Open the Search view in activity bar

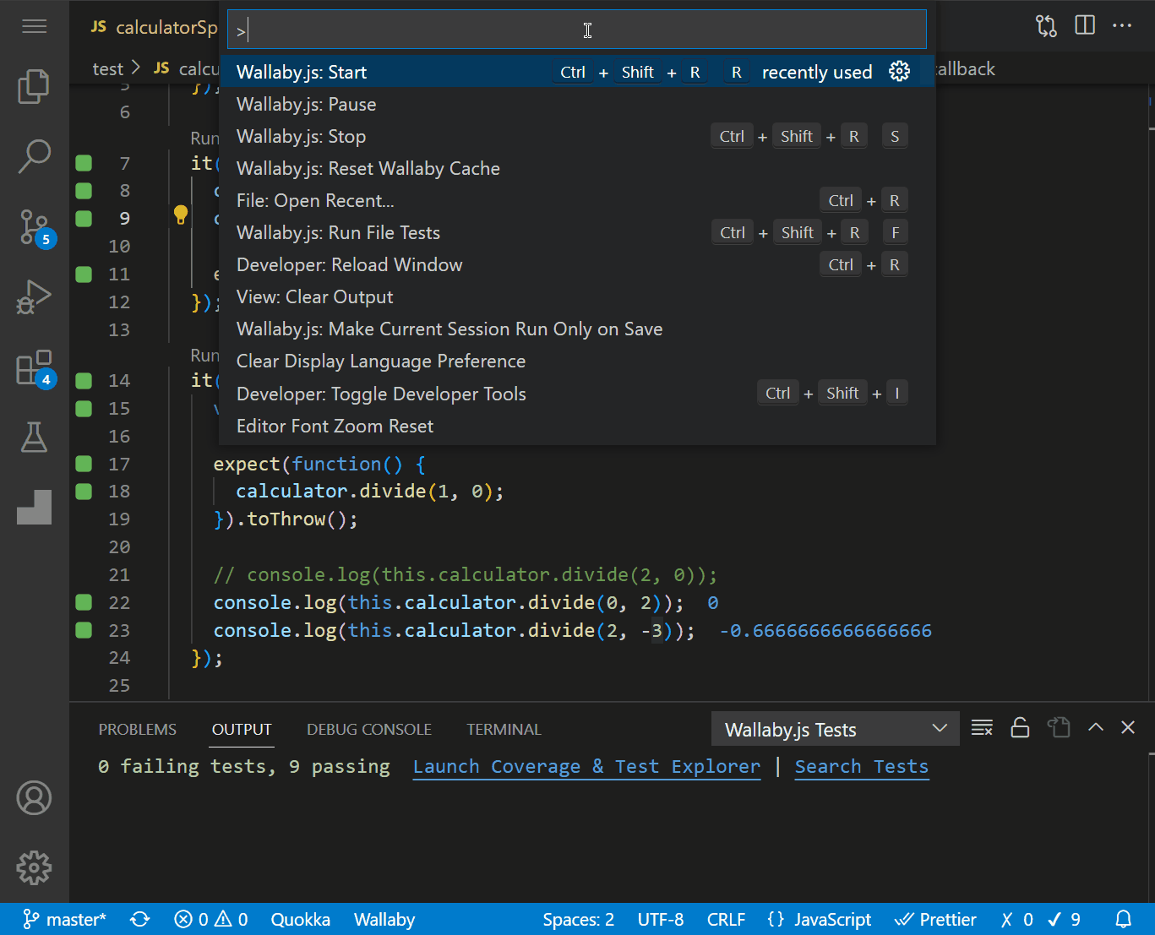(x=34, y=156)
